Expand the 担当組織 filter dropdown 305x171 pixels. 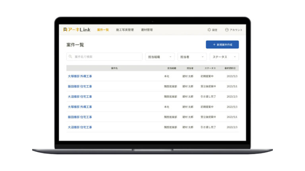[x=160, y=57]
